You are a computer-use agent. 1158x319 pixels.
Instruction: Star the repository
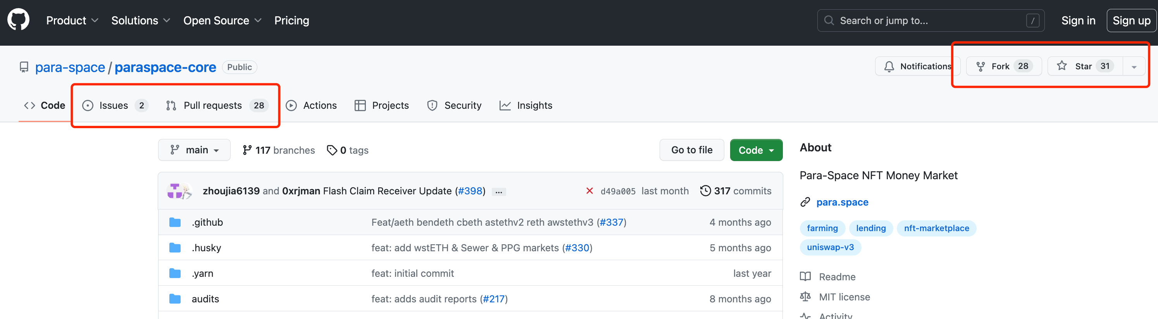click(x=1085, y=67)
